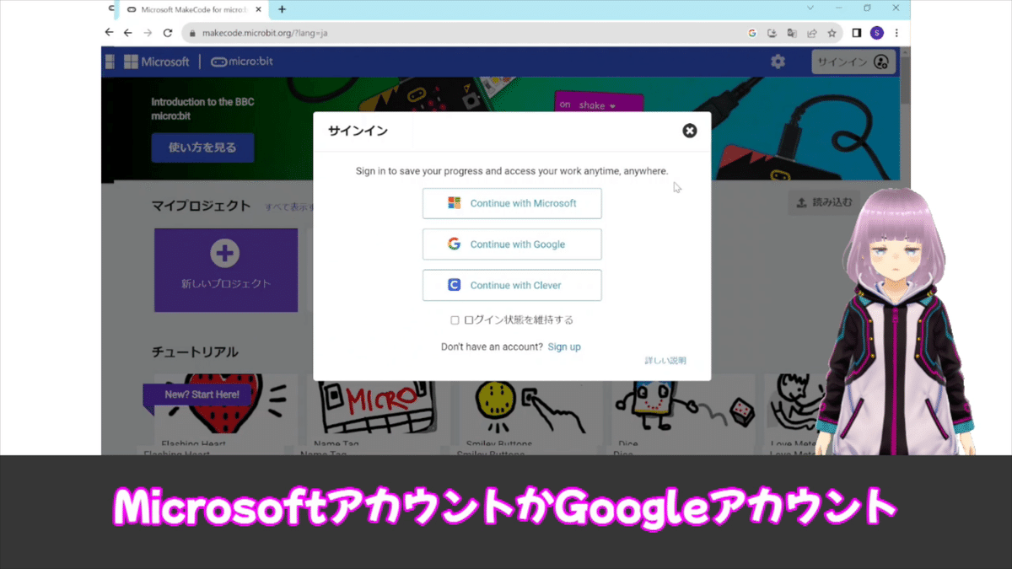Click the マイプロジェクト heading
Viewport: 1012px width, 569px height.
coord(201,206)
